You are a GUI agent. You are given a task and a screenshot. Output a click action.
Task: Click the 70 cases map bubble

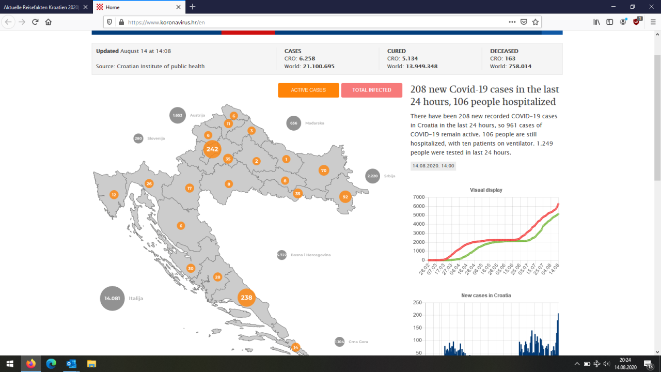point(324,171)
